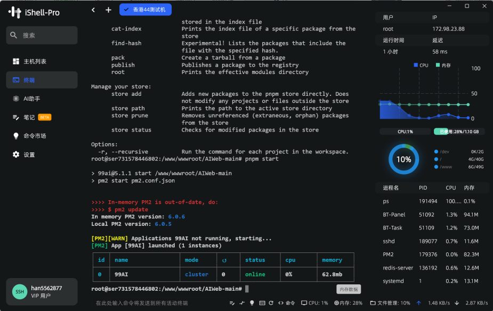Screen dimensions: 493x311
Task: Toggle the 内存 legend in chart
Action: point(443,66)
